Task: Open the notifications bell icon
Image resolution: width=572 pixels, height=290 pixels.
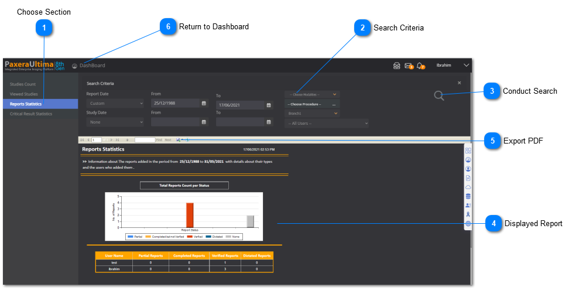Action: (420, 66)
